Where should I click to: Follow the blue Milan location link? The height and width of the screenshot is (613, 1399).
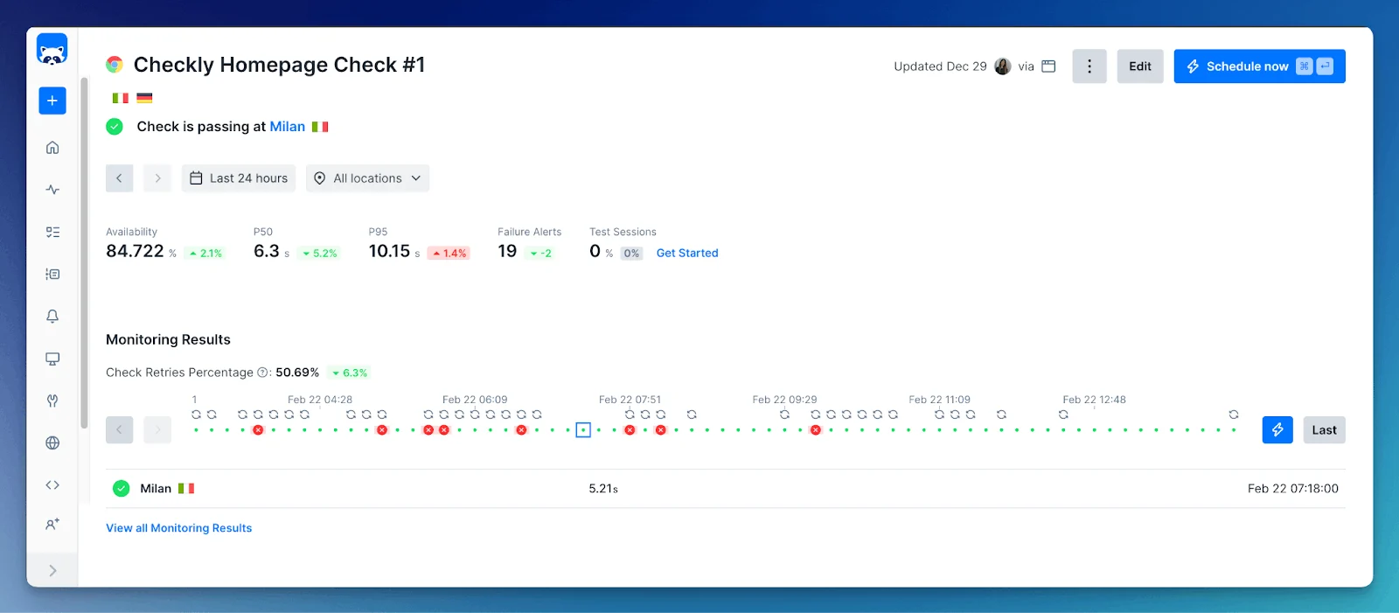[287, 127]
